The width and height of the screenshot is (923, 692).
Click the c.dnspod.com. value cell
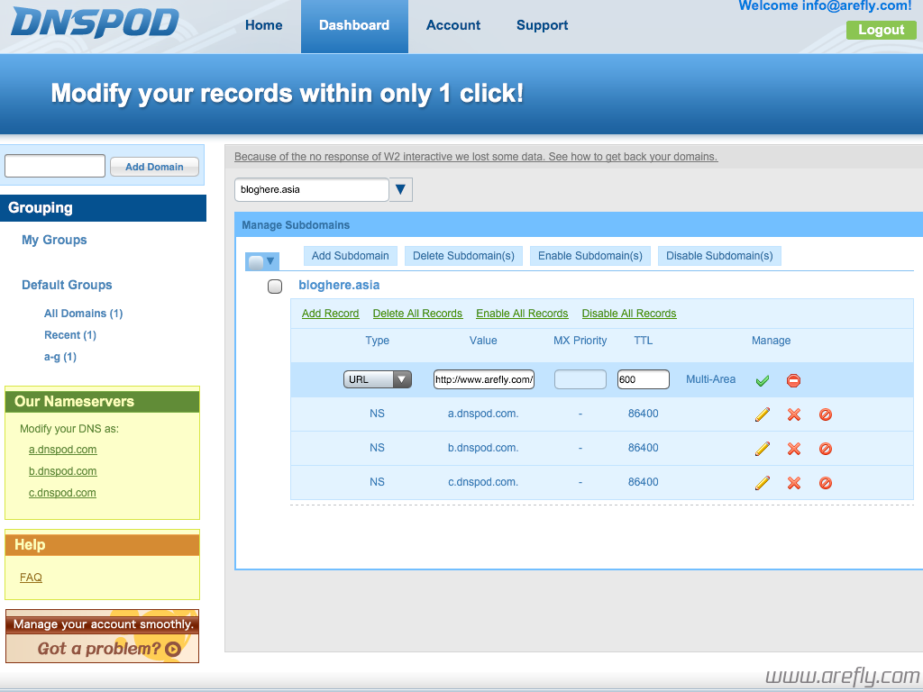(483, 482)
